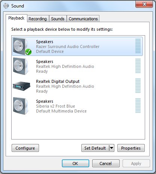This screenshot has height=174, width=156.
Task: Select the Playback tab
Action: click(16, 18)
